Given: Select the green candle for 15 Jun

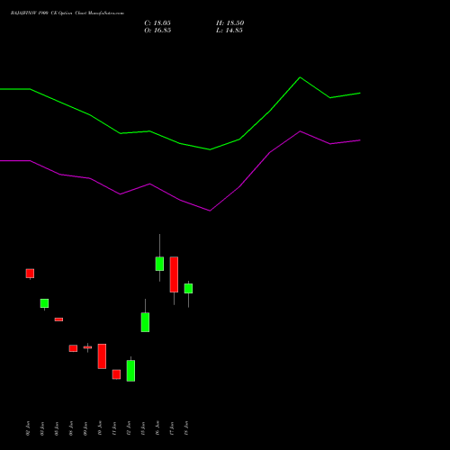Looking at the screenshot, I should coord(145,322).
